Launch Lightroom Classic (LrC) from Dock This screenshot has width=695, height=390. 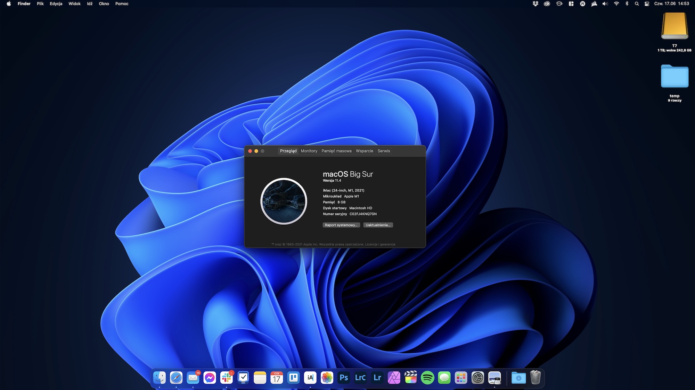[360, 378]
